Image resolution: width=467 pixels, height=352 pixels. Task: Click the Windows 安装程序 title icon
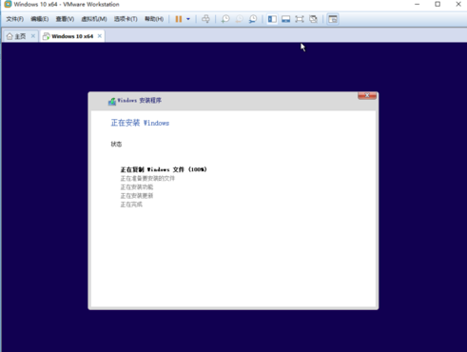pos(112,101)
